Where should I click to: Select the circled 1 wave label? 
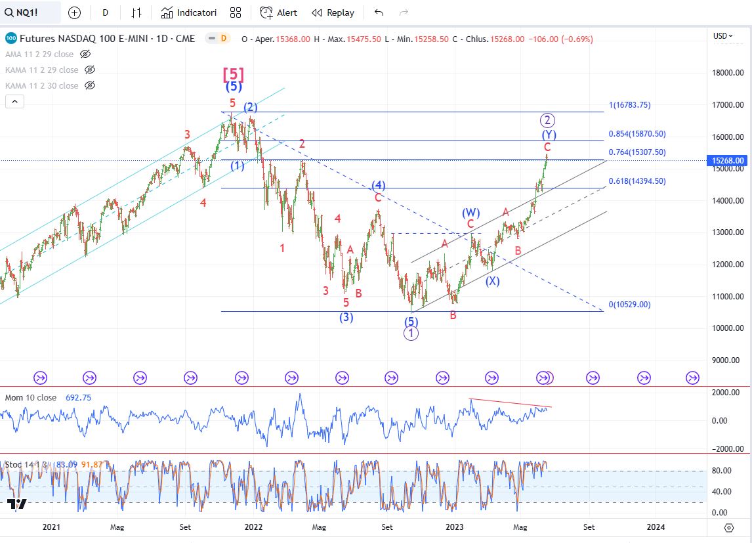pyautogui.click(x=411, y=334)
